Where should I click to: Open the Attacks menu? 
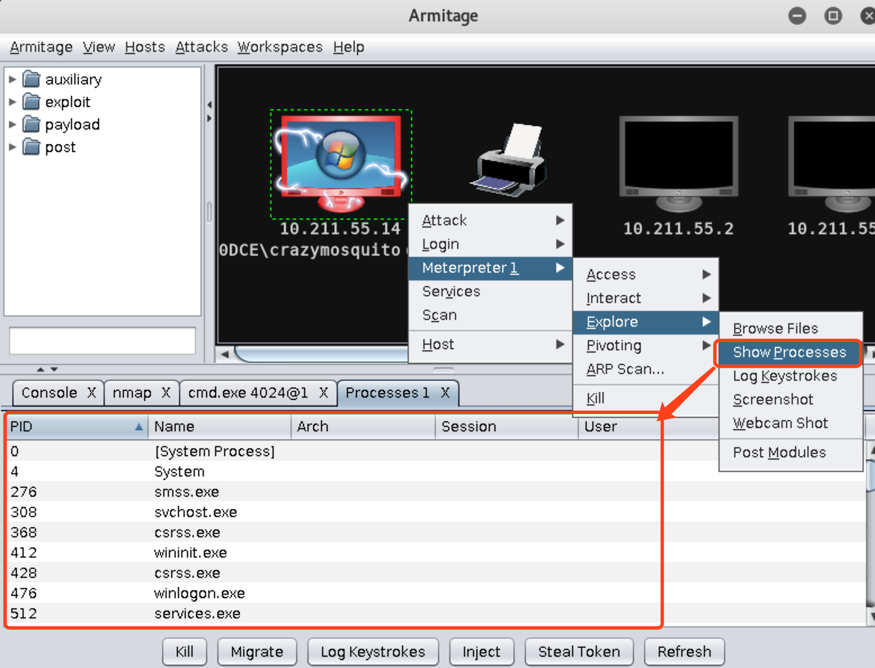pos(202,47)
